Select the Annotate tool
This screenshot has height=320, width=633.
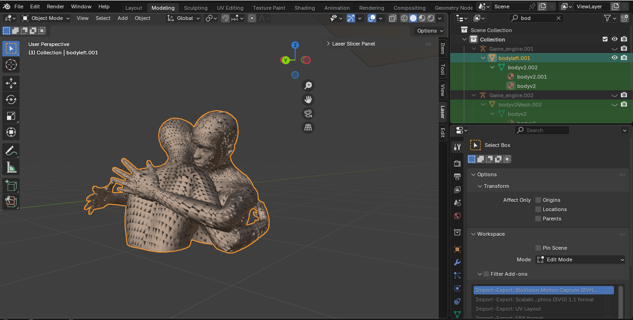point(11,151)
